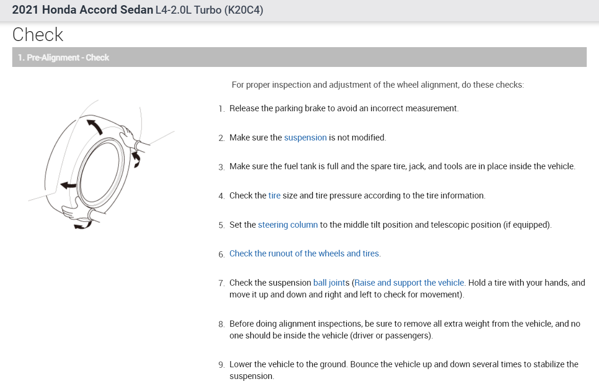599x387 pixels.
Task: Click the L4-2.0L Turbo (K20C4) engine label
Action: point(209,10)
